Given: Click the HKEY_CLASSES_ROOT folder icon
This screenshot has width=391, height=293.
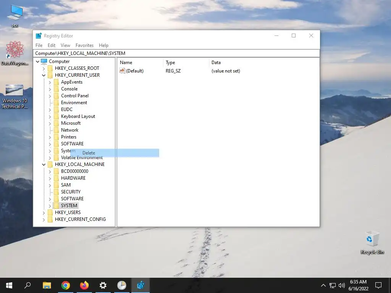Looking at the screenshot, I should [50, 68].
